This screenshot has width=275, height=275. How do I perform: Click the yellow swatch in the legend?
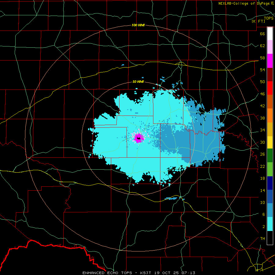270,142
